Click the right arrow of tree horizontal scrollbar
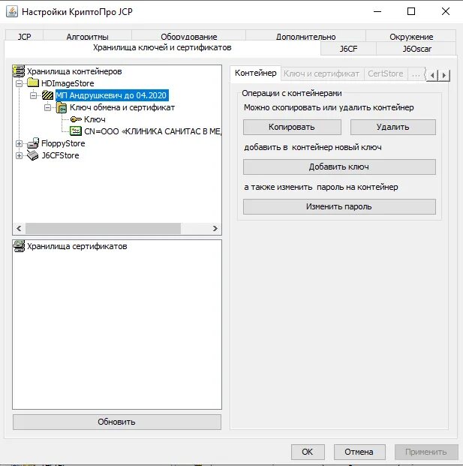The height and width of the screenshot is (466, 463). (215, 229)
